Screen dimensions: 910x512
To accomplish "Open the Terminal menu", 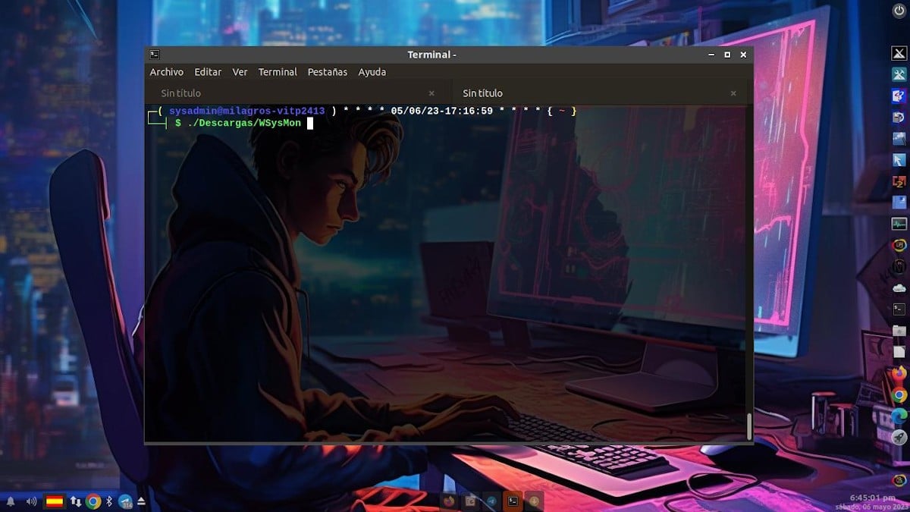I will (278, 72).
